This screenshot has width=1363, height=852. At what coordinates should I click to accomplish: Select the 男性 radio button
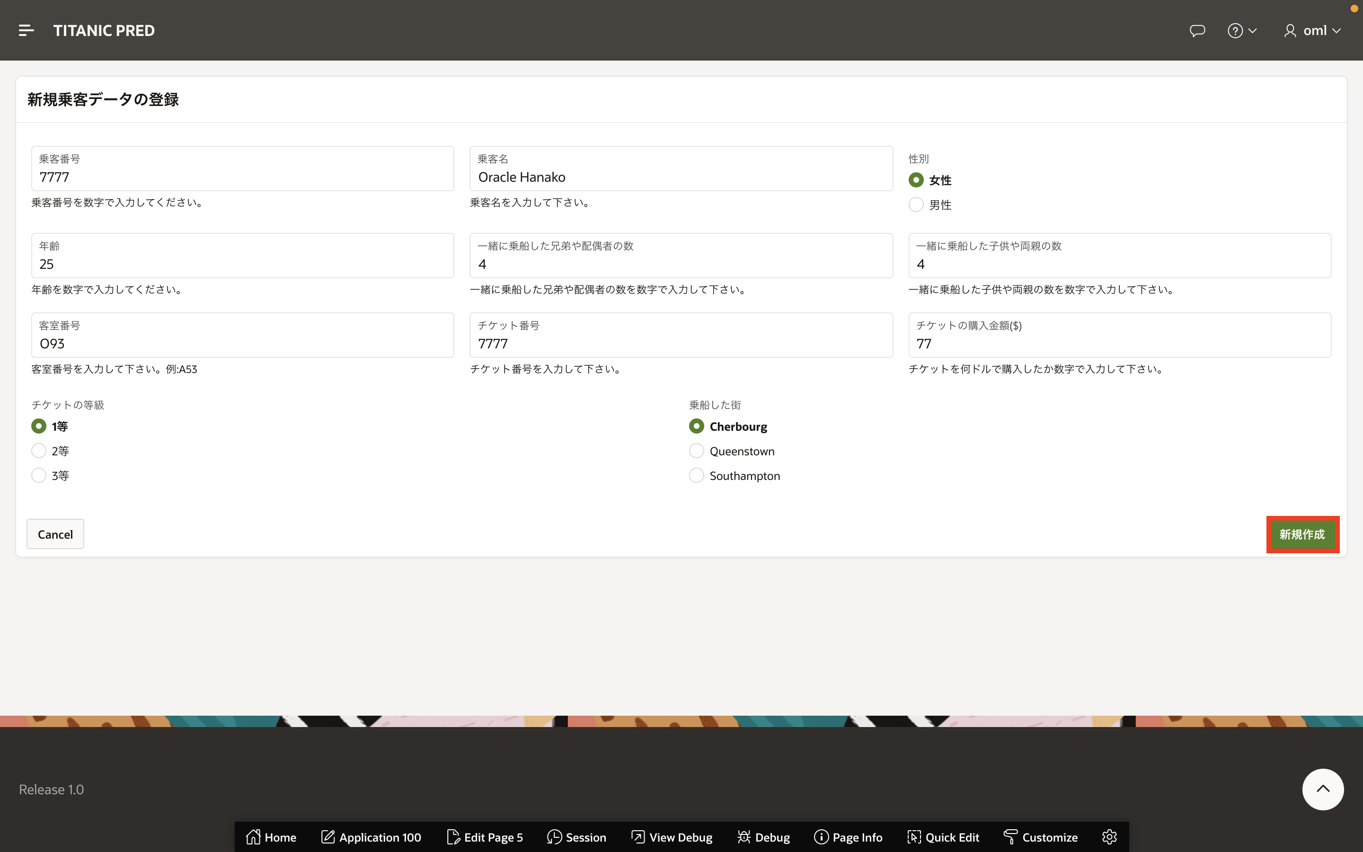916,204
